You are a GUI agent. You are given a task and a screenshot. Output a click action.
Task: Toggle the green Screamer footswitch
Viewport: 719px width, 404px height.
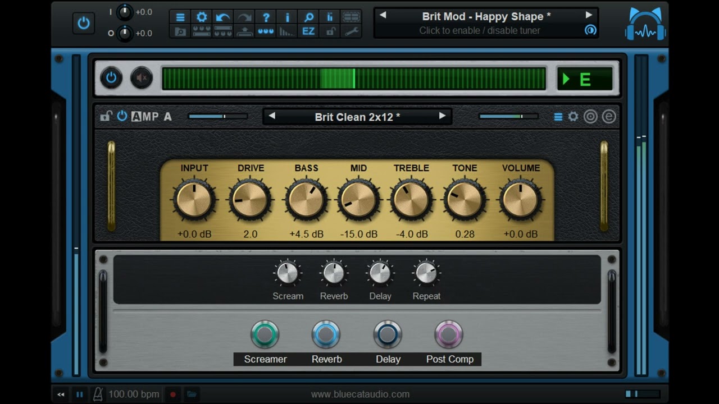tap(265, 334)
